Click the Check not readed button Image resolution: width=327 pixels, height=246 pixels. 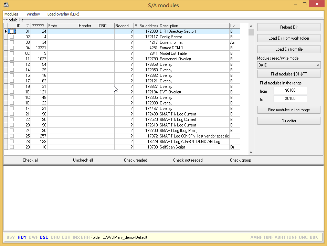coord(188,160)
